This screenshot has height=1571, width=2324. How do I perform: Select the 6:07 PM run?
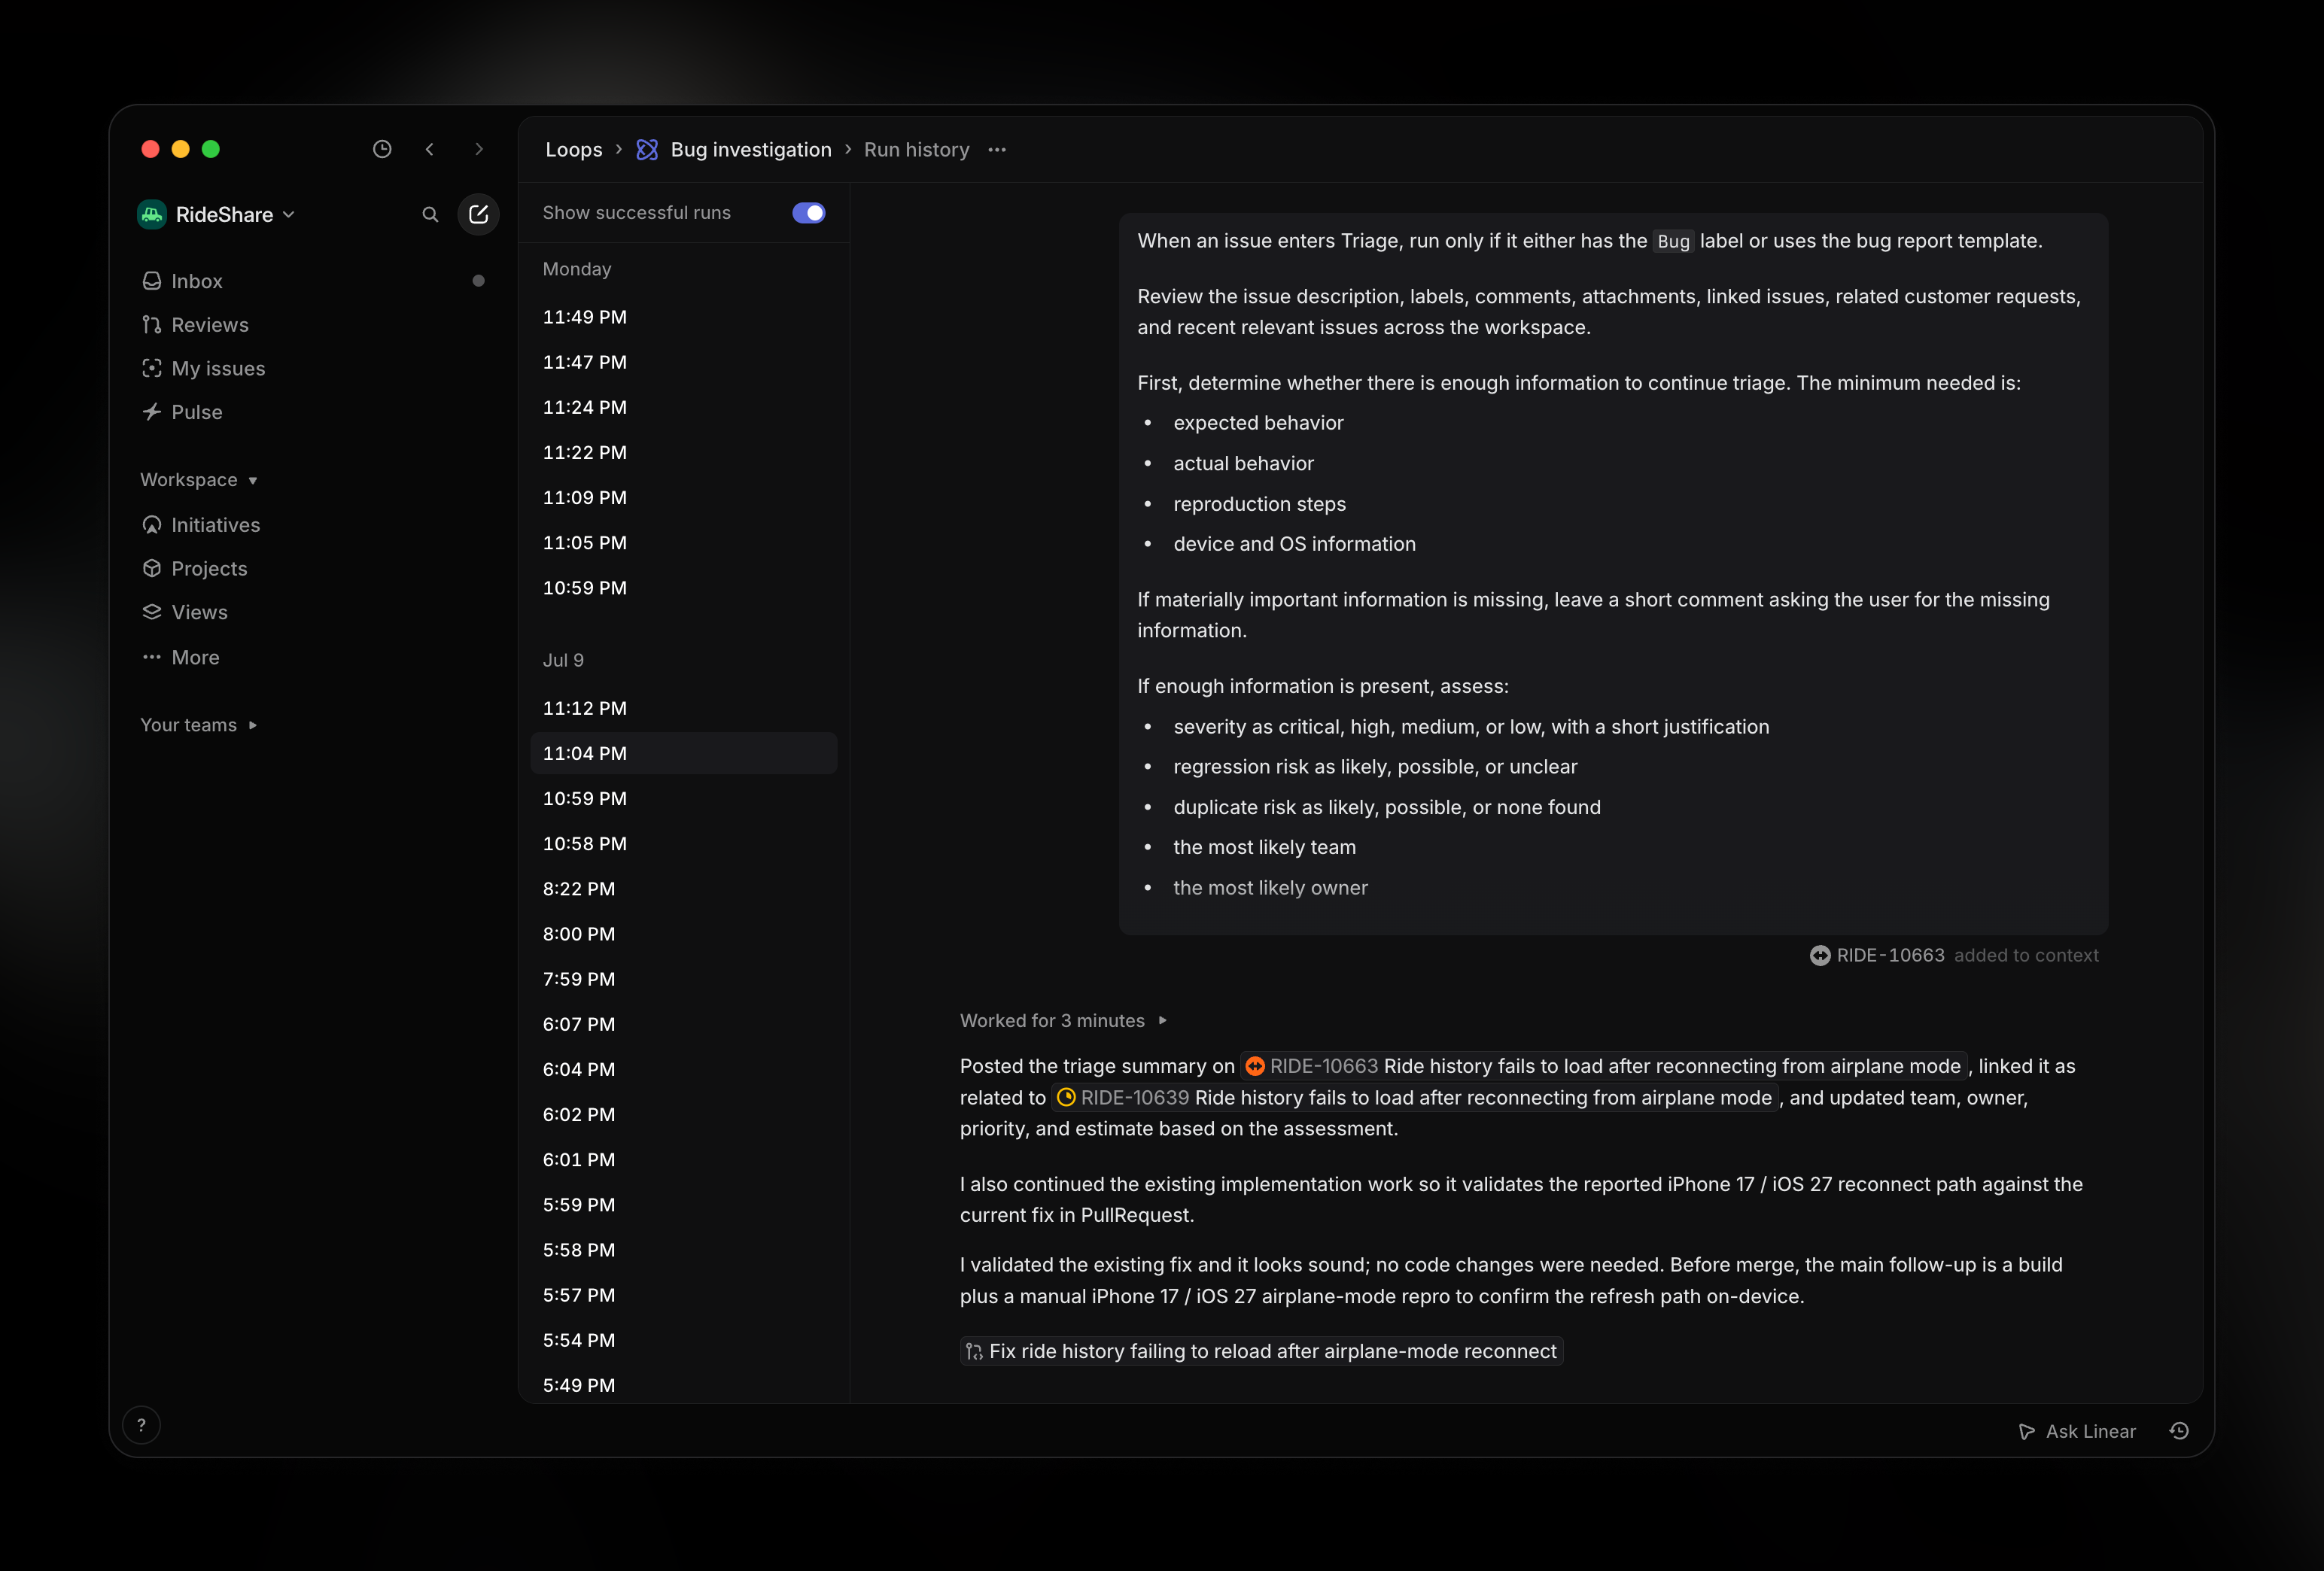[x=684, y=1024]
